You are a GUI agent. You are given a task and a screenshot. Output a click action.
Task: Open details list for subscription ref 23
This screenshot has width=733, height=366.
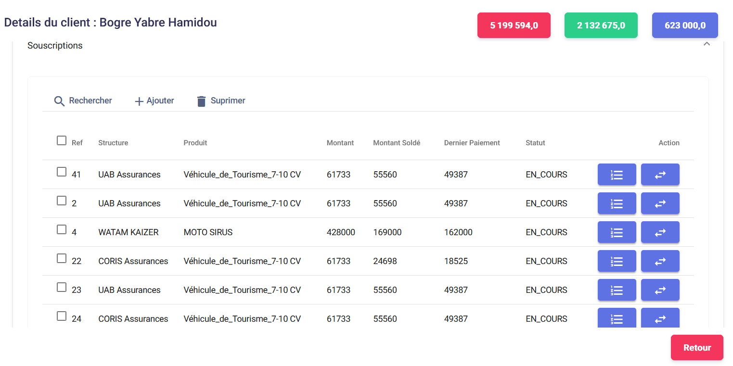(617, 290)
